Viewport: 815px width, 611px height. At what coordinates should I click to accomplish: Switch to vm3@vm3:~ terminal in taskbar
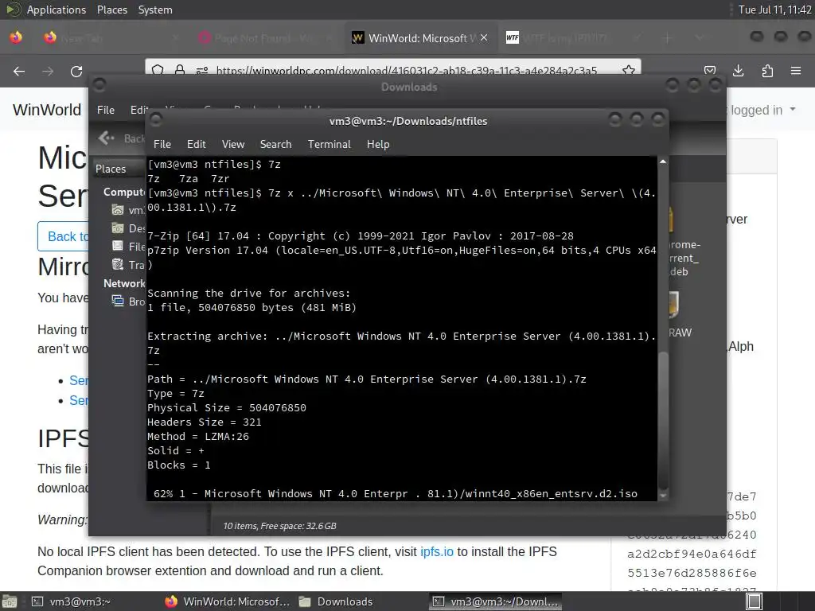coord(80,601)
